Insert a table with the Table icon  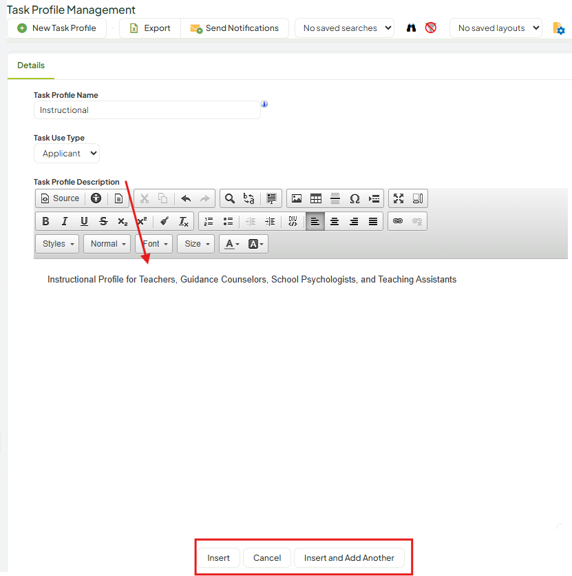point(316,198)
